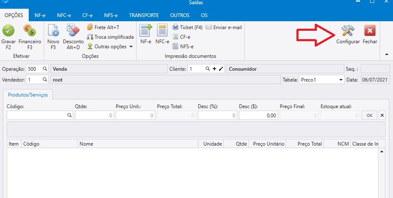393x198 pixels.
Task: Open Financeiro F3 coins icon
Action: pyautogui.click(x=30, y=30)
